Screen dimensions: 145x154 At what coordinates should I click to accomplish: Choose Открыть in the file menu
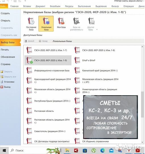point(10,21)
